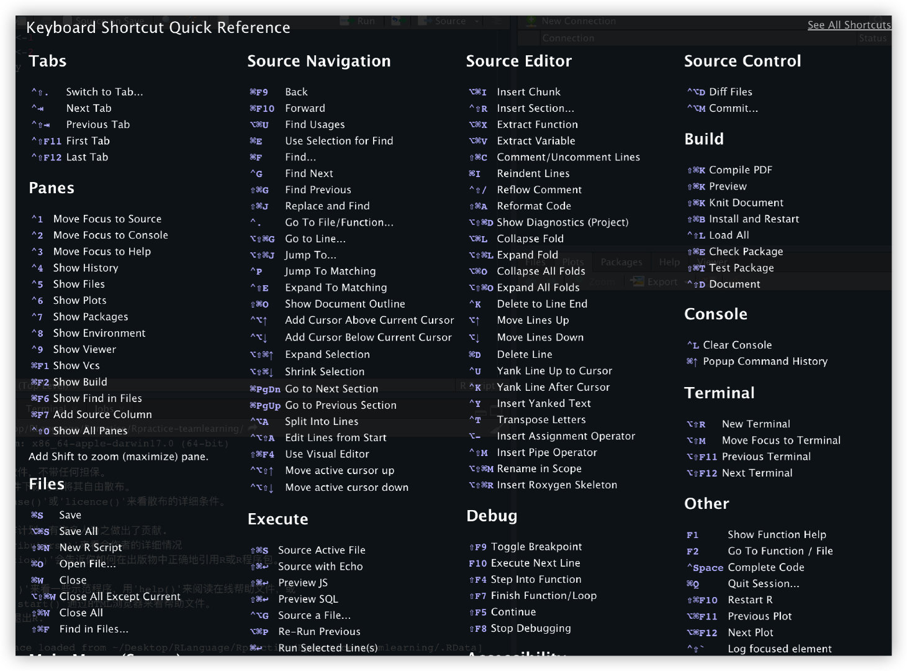Click 'Add Shift to zoom (maximize) pane.' note

tap(118, 457)
